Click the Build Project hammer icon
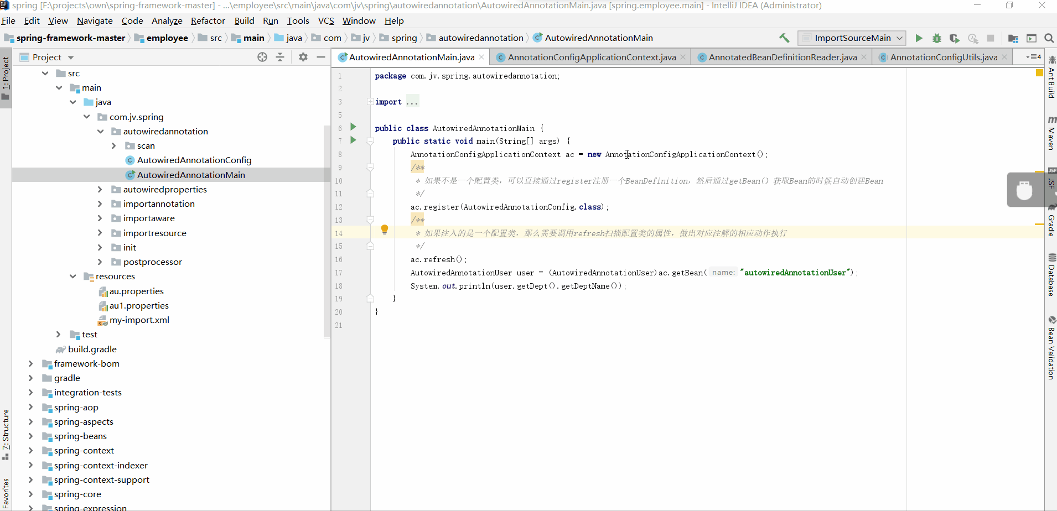 784,38
